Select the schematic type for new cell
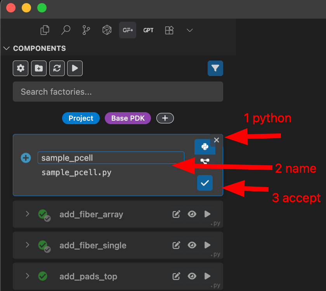This screenshot has width=326, height=291. 205,161
